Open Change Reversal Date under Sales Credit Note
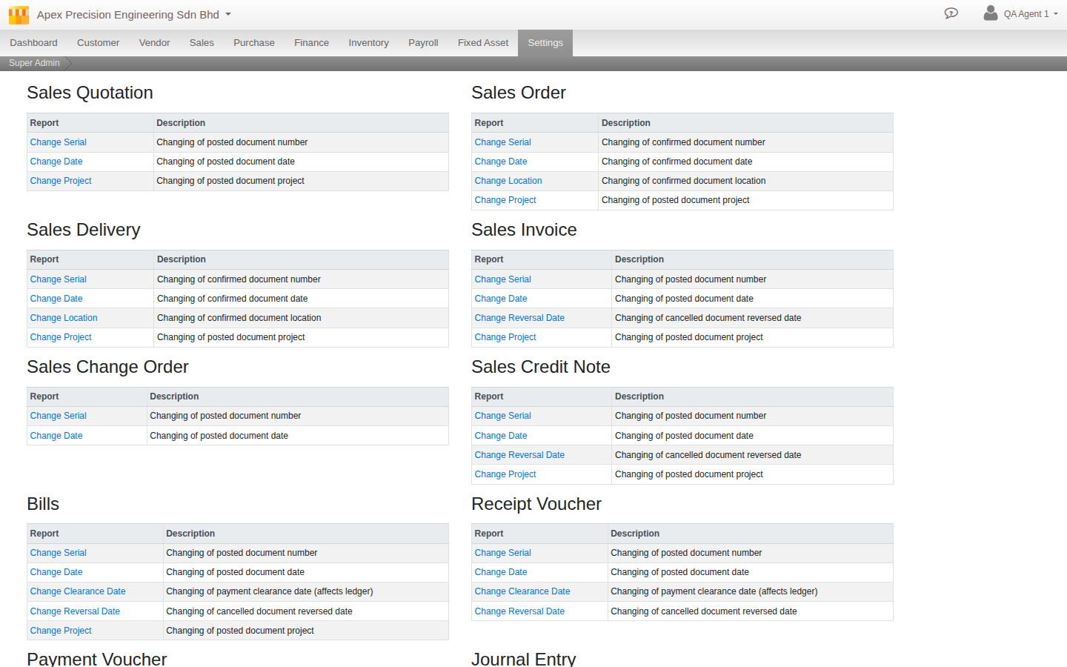1067x667 pixels. [519, 455]
